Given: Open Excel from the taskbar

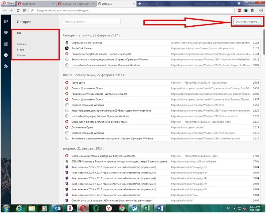Looking at the screenshot, I should pos(147,208).
